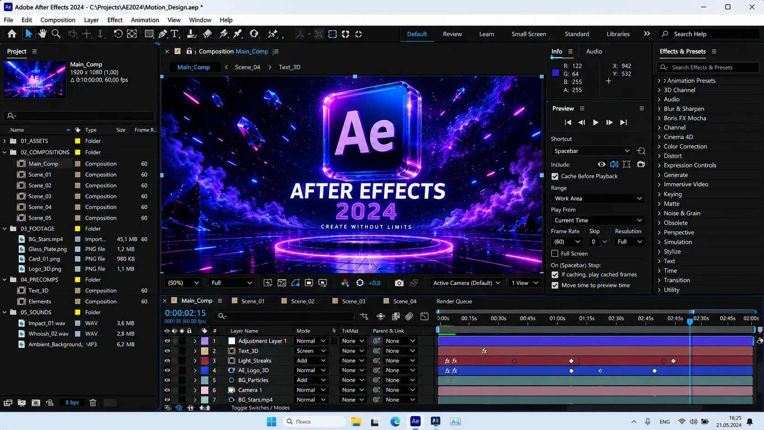Open the Animation menu

point(145,20)
